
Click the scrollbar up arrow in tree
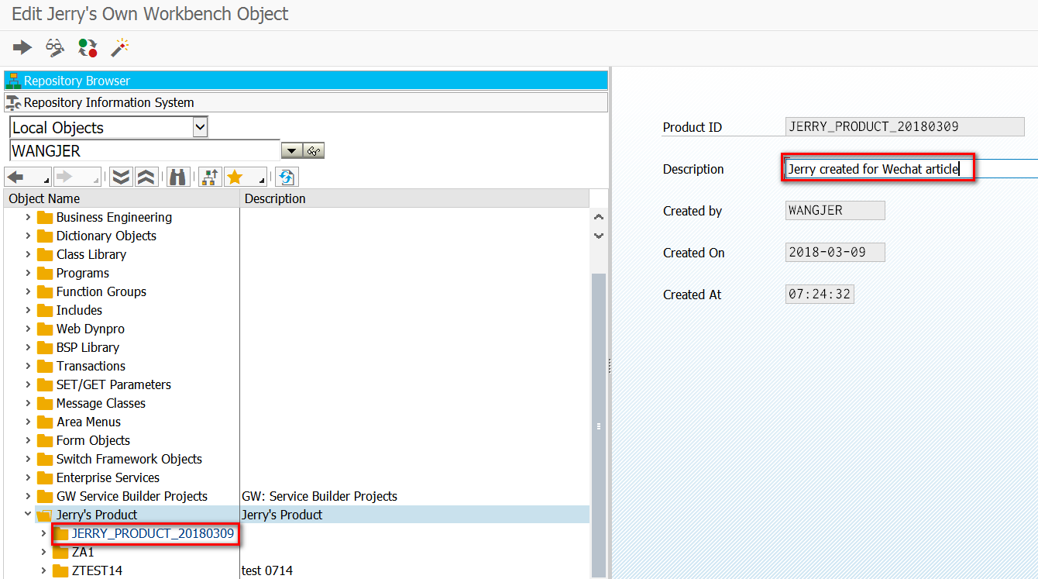coord(599,218)
